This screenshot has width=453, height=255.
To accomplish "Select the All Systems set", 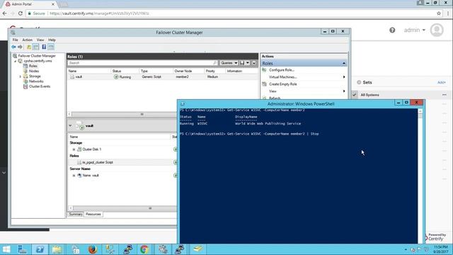I will (369, 95).
